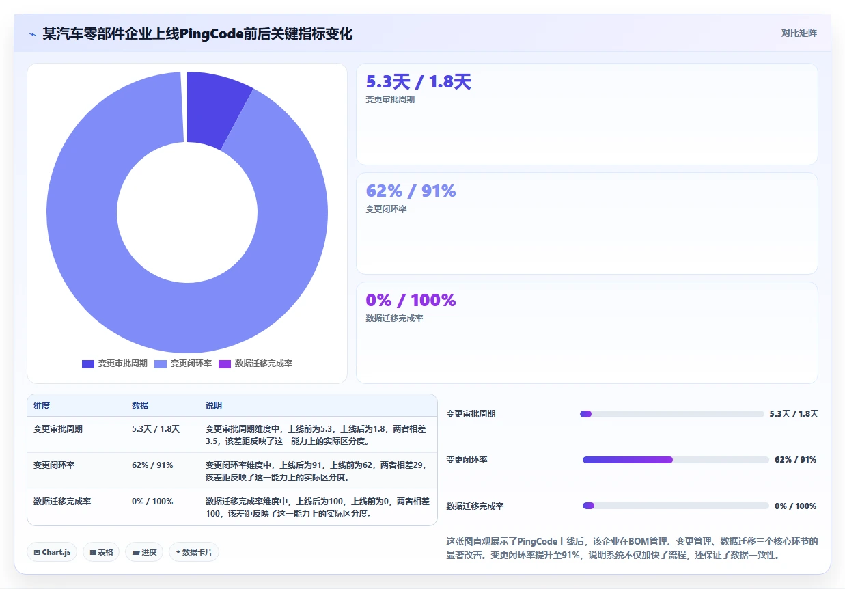Select the 0% / 100% data card
Screen dimensions: 845x589
click(587, 333)
